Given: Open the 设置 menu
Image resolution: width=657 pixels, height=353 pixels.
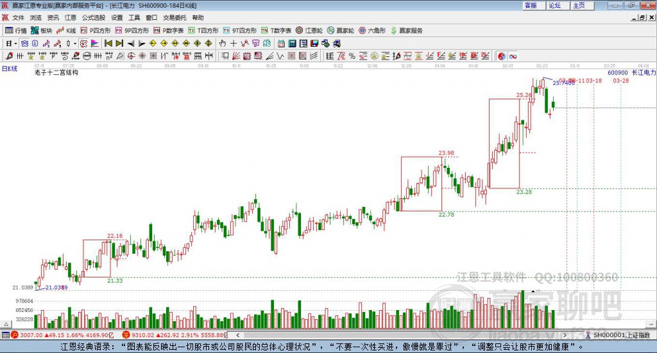Looking at the screenshot, I should pyautogui.click(x=117, y=17).
